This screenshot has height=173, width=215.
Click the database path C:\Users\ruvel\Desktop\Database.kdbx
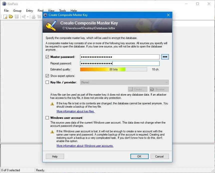(x=89, y=28)
